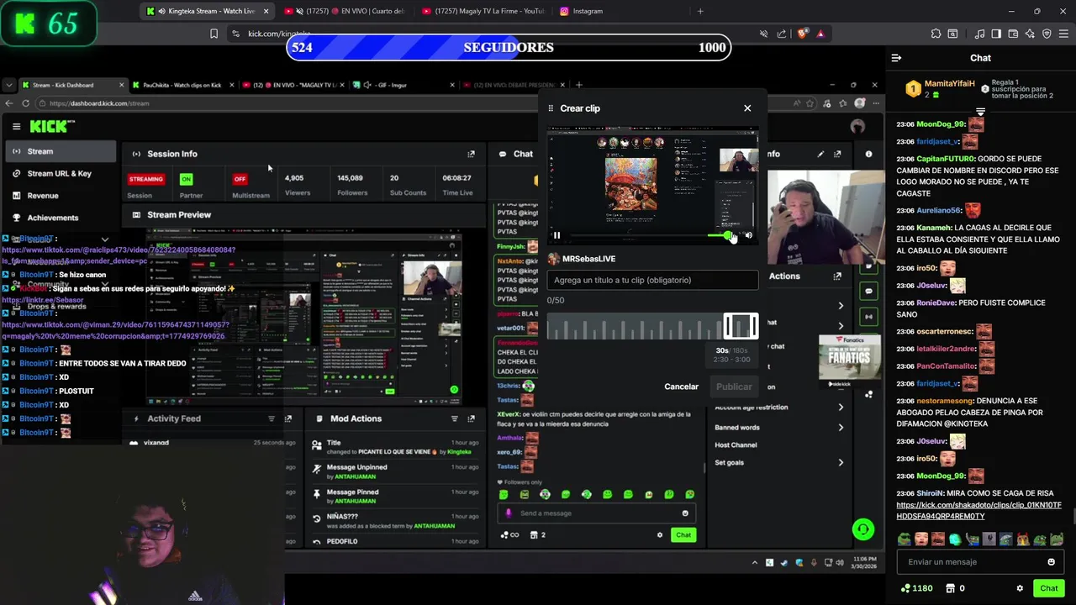Toggle the Multistream OFF switch
The height and width of the screenshot is (605, 1076).
coord(240,179)
